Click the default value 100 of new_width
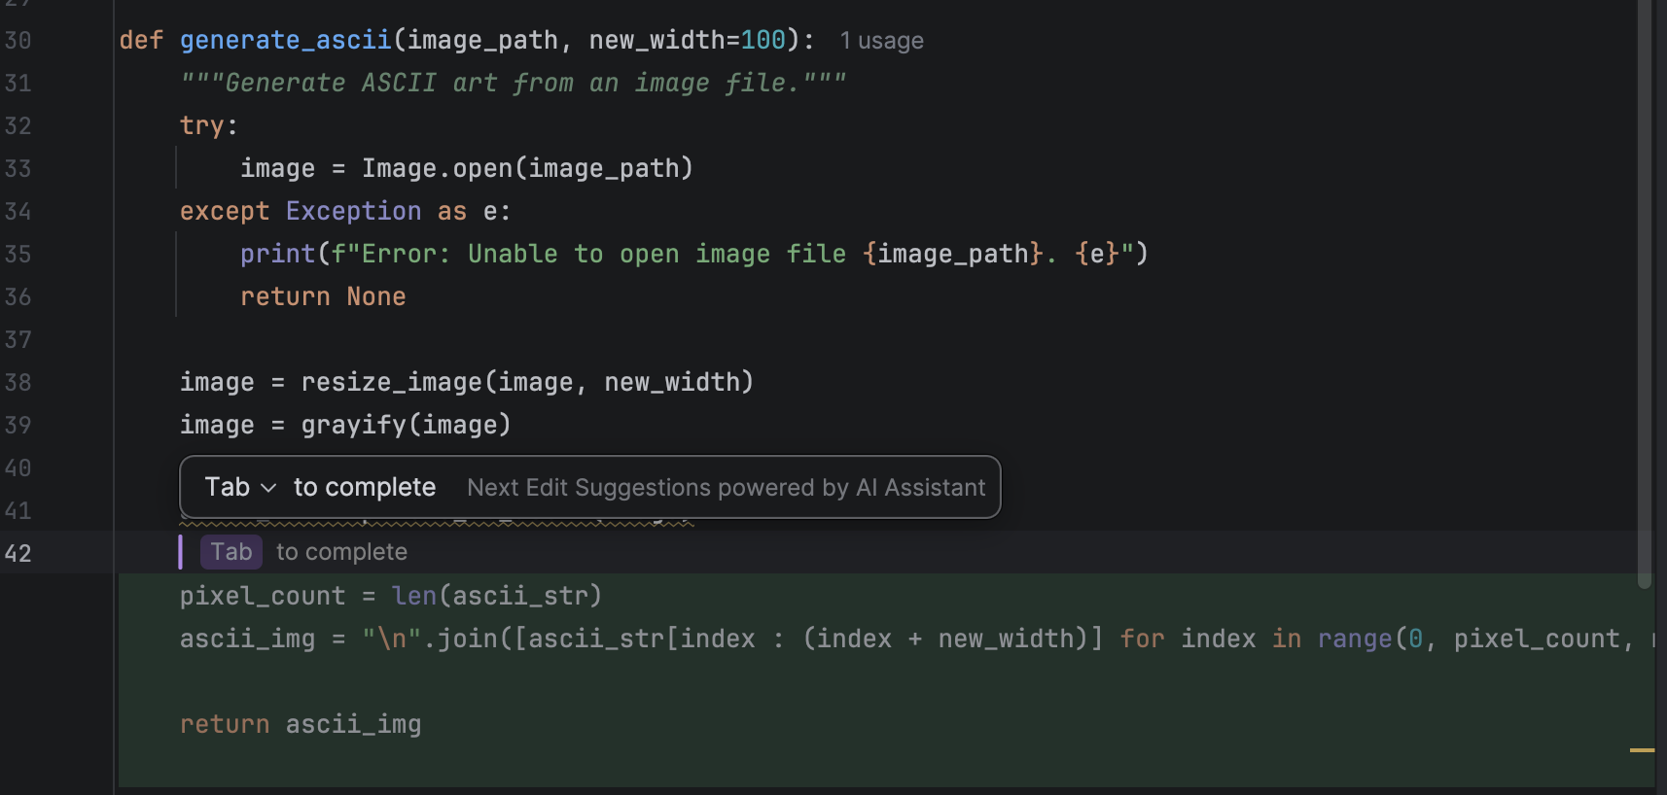This screenshot has height=795, width=1667. [x=763, y=40]
